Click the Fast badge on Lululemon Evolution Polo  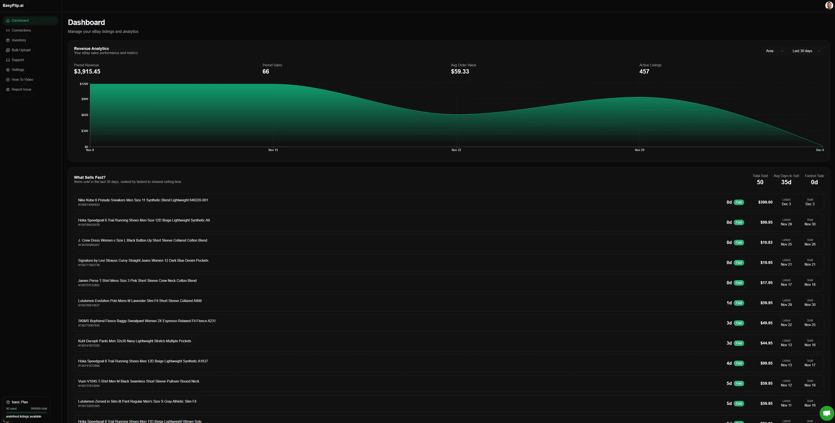pyautogui.click(x=738, y=303)
